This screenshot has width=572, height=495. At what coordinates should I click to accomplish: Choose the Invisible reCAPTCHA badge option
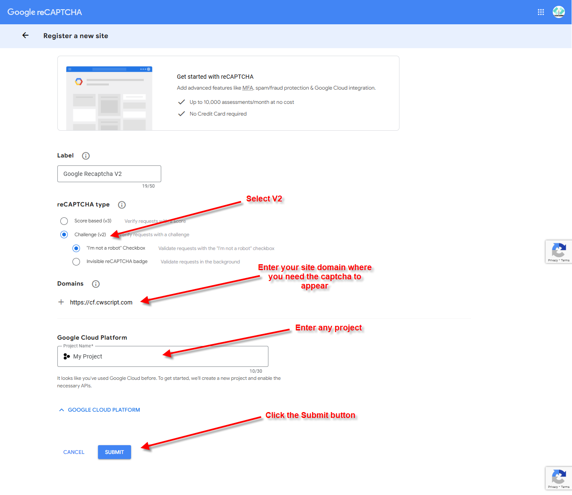[76, 262]
